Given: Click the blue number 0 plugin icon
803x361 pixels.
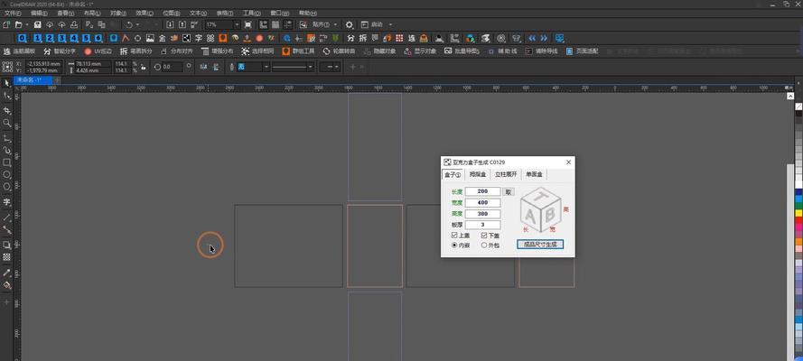Looking at the screenshot, I should click(22, 38).
